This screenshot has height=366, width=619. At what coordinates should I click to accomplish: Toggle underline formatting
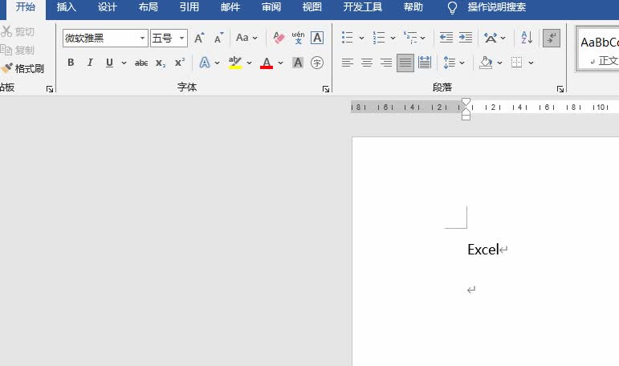109,63
